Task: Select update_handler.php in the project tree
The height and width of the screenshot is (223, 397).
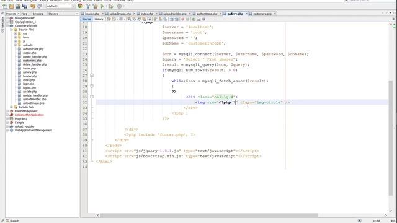Action: 35,95
